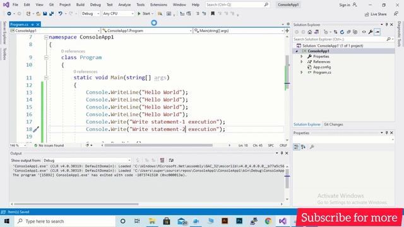Collapse the ConsoleApp1 project node

(x=297, y=51)
